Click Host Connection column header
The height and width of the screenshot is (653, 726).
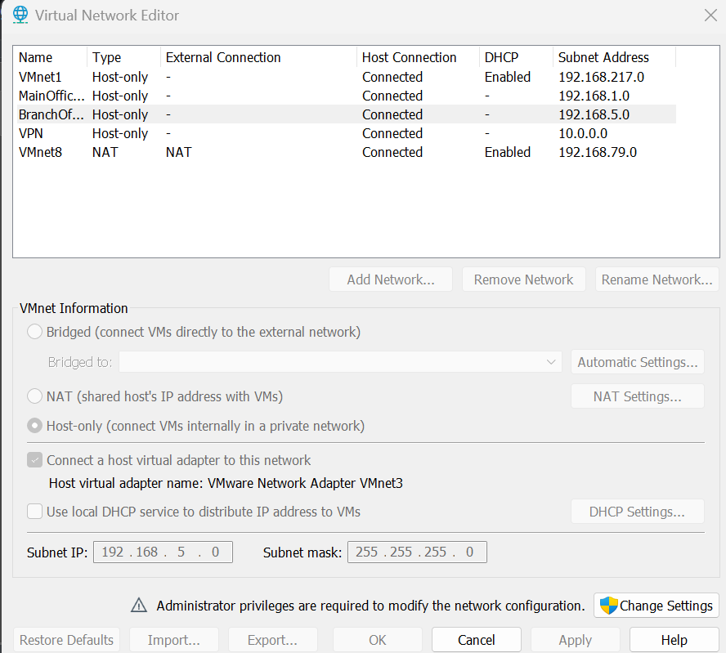point(418,57)
